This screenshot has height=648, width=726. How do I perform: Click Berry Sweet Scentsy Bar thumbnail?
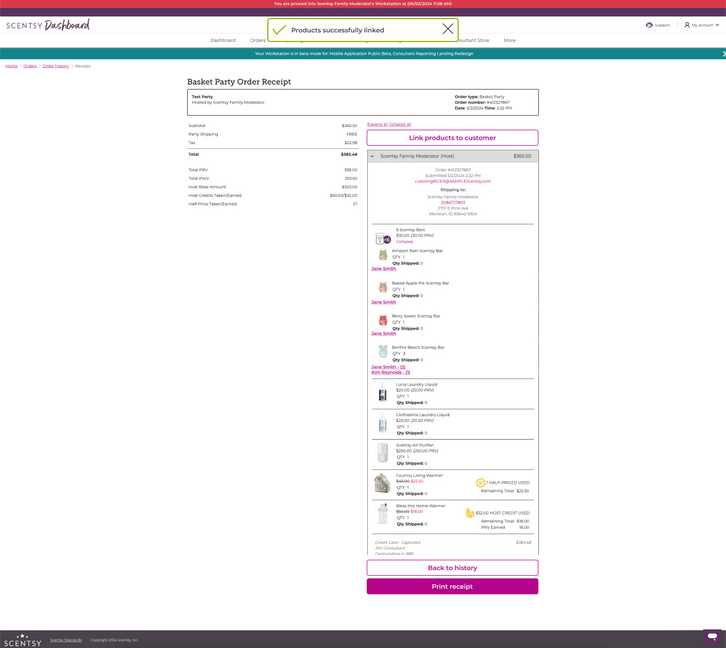383,320
